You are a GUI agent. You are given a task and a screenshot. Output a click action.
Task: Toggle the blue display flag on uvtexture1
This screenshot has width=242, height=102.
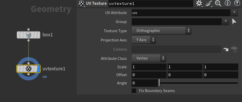click(38, 69)
